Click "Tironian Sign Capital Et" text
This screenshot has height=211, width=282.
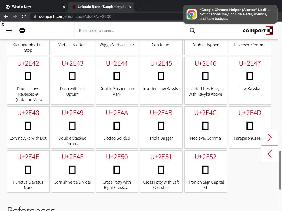pyautogui.click(x=205, y=185)
